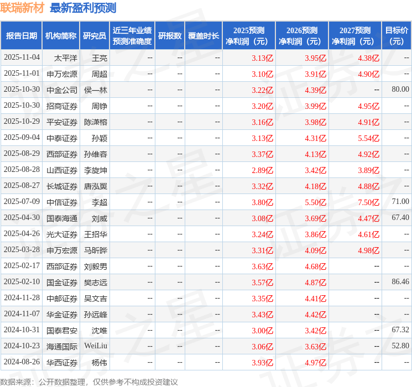Viewport: 412px width, 387px height.
Task: Click the 机构简称 column header
Action: [61, 35]
